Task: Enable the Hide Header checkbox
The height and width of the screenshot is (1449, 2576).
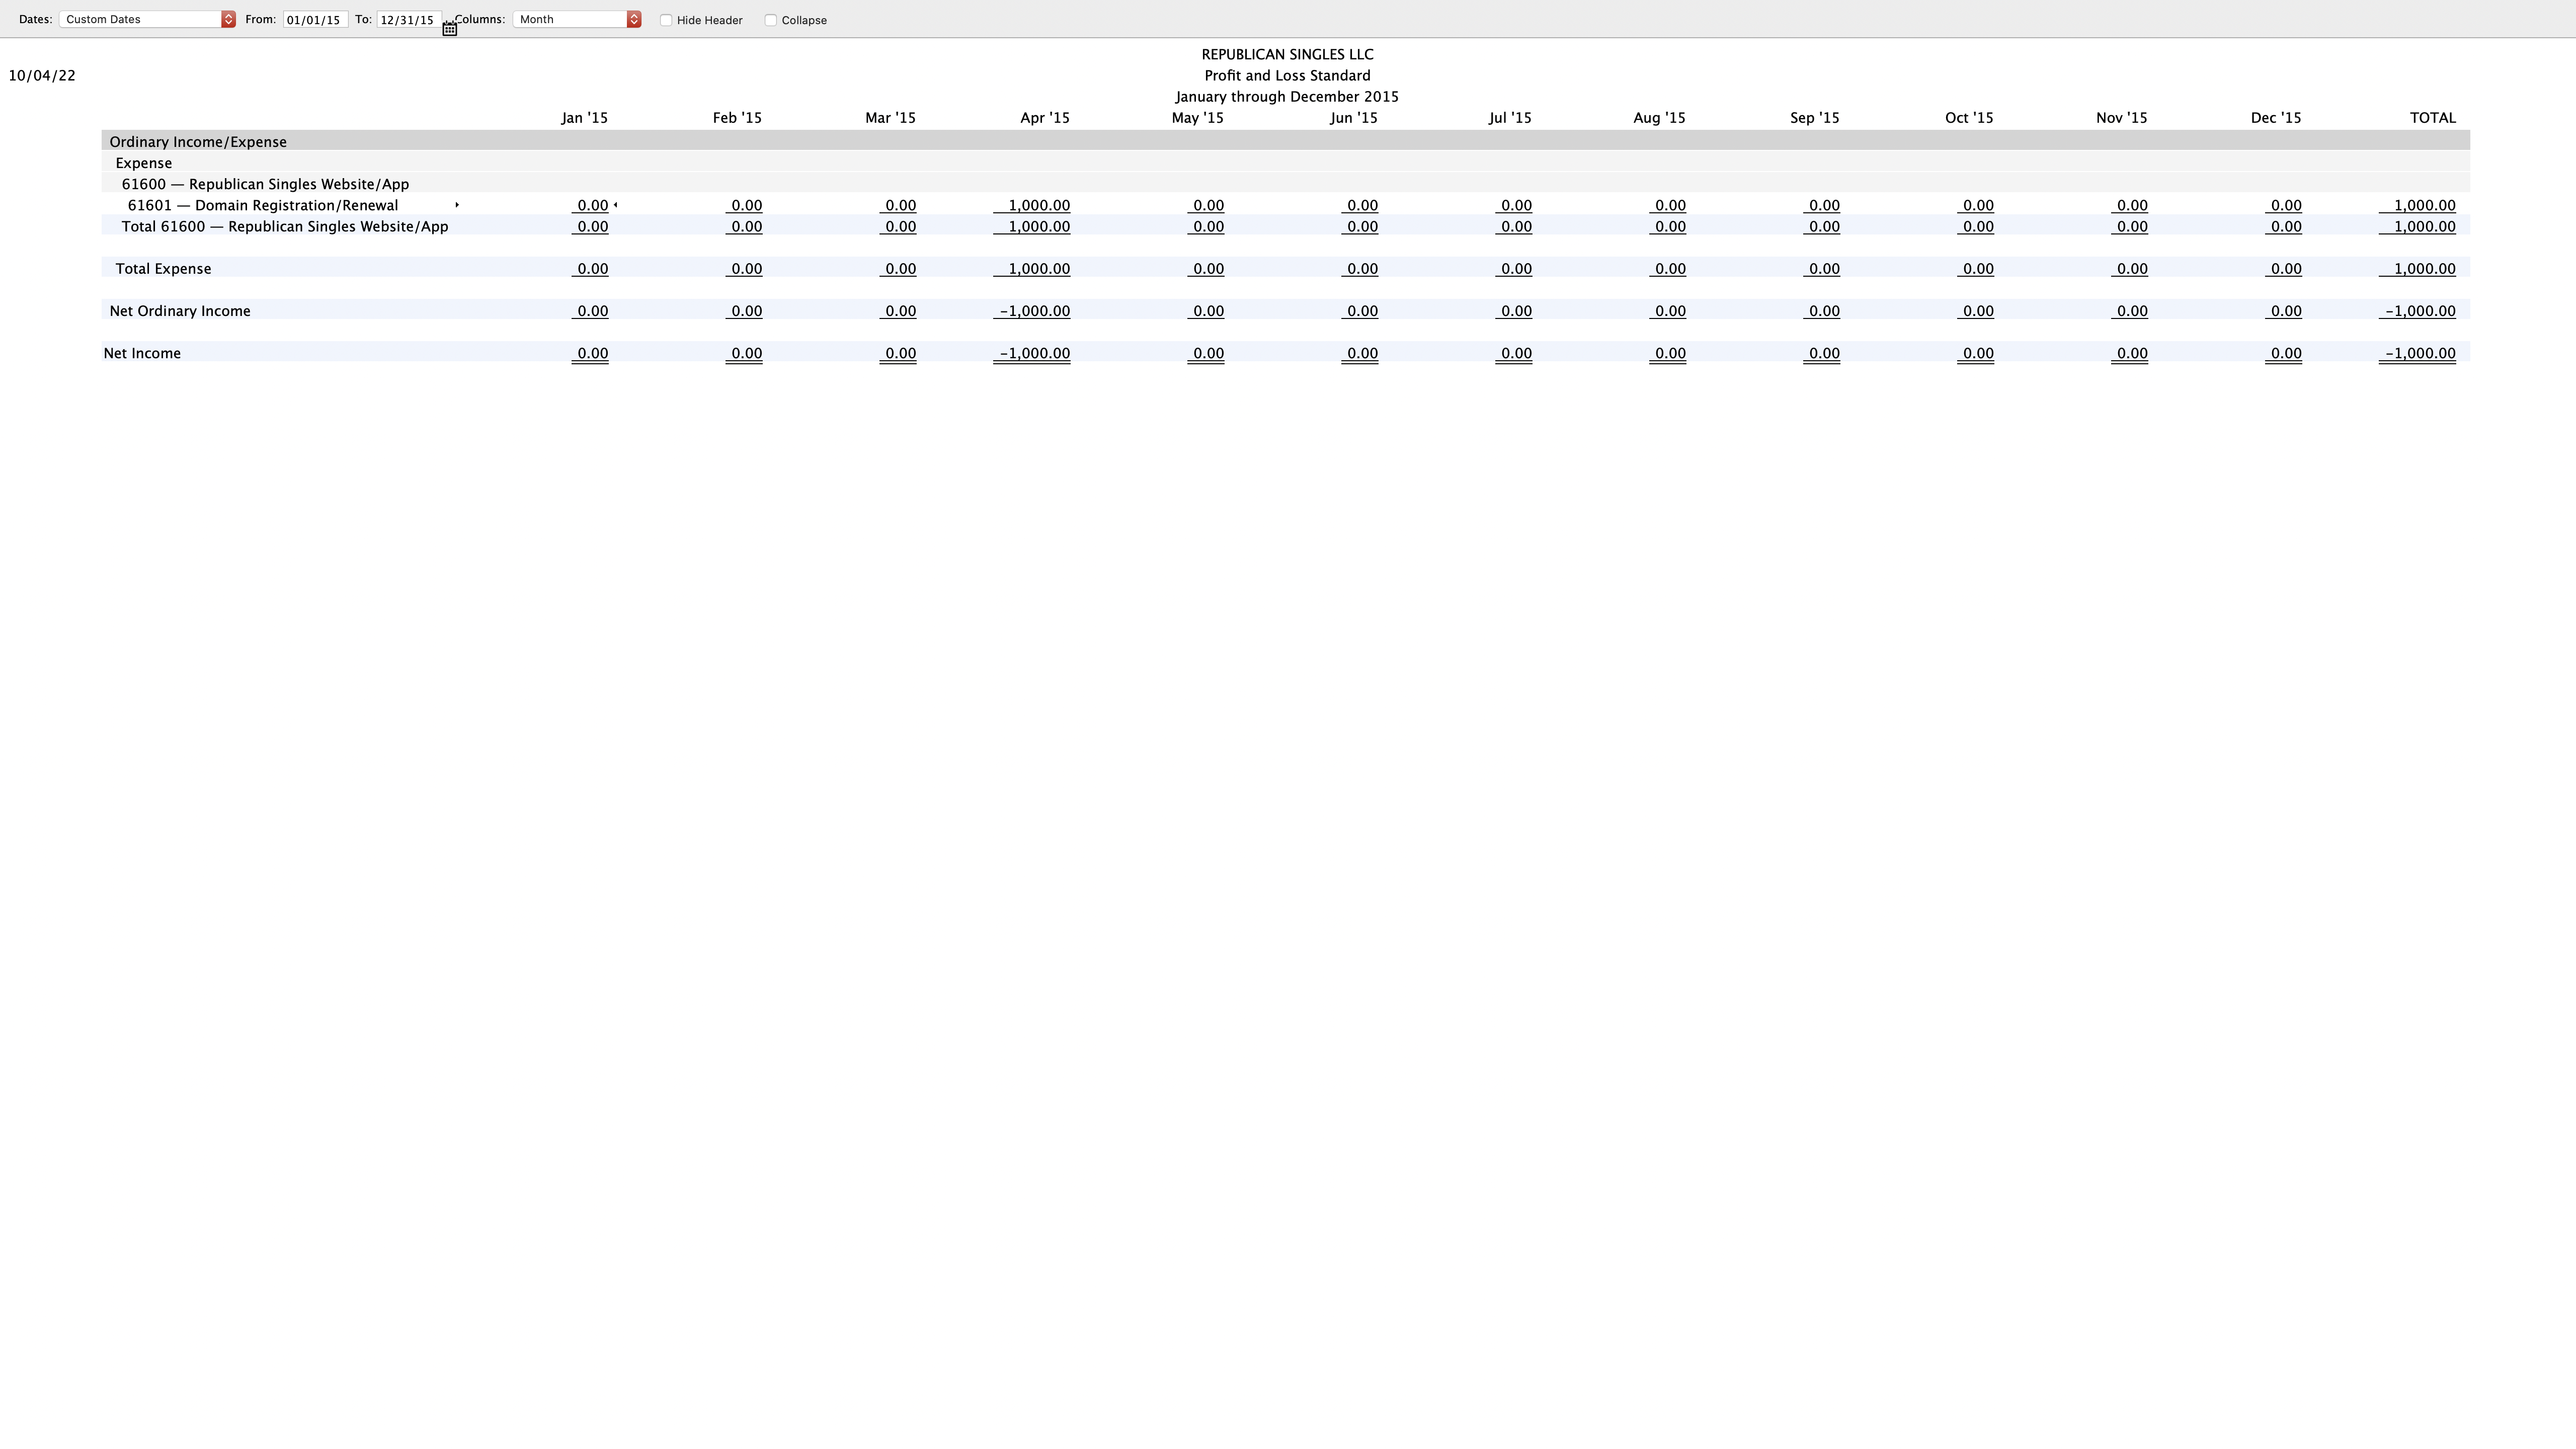Action: pos(666,20)
